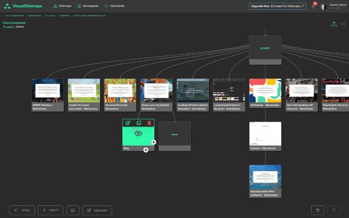Open the user profile avatar

click(323, 7)
